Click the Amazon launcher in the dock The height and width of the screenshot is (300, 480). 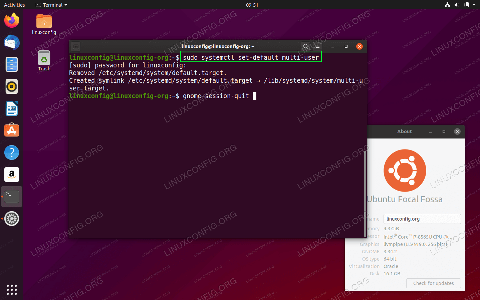(11, 174)
